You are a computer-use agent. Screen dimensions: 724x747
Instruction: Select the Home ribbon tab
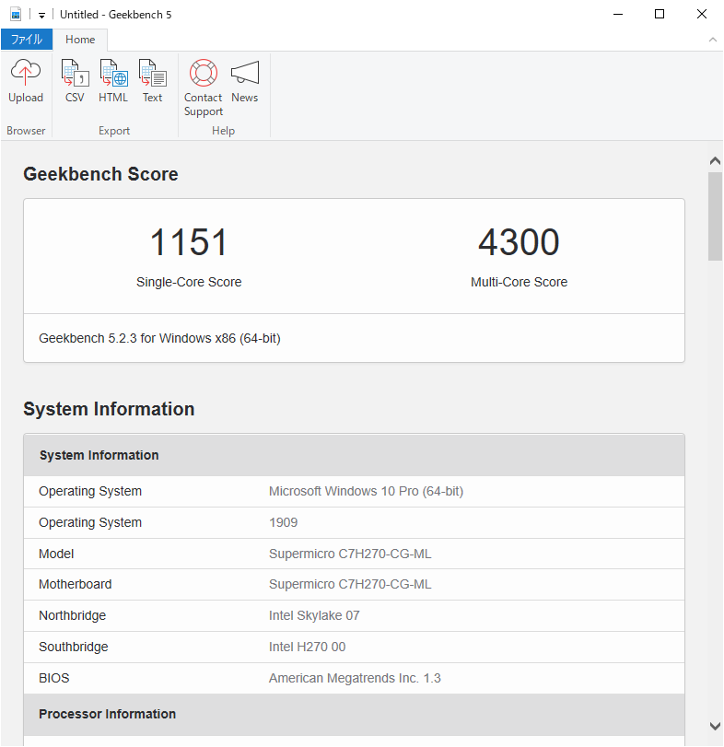(80, 40)
